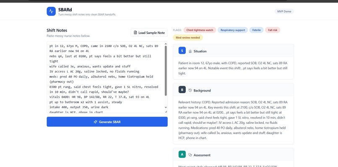338x167 pixels.
Task: Click the scrollbar down arrow in notes
Action: (x=166, y=107)
